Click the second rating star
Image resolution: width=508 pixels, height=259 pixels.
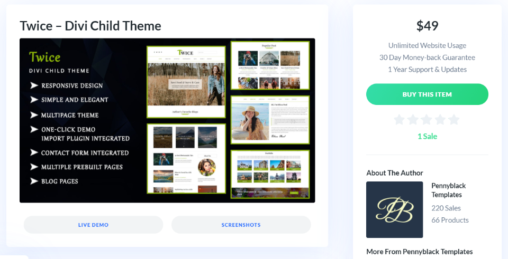point(413,120)
